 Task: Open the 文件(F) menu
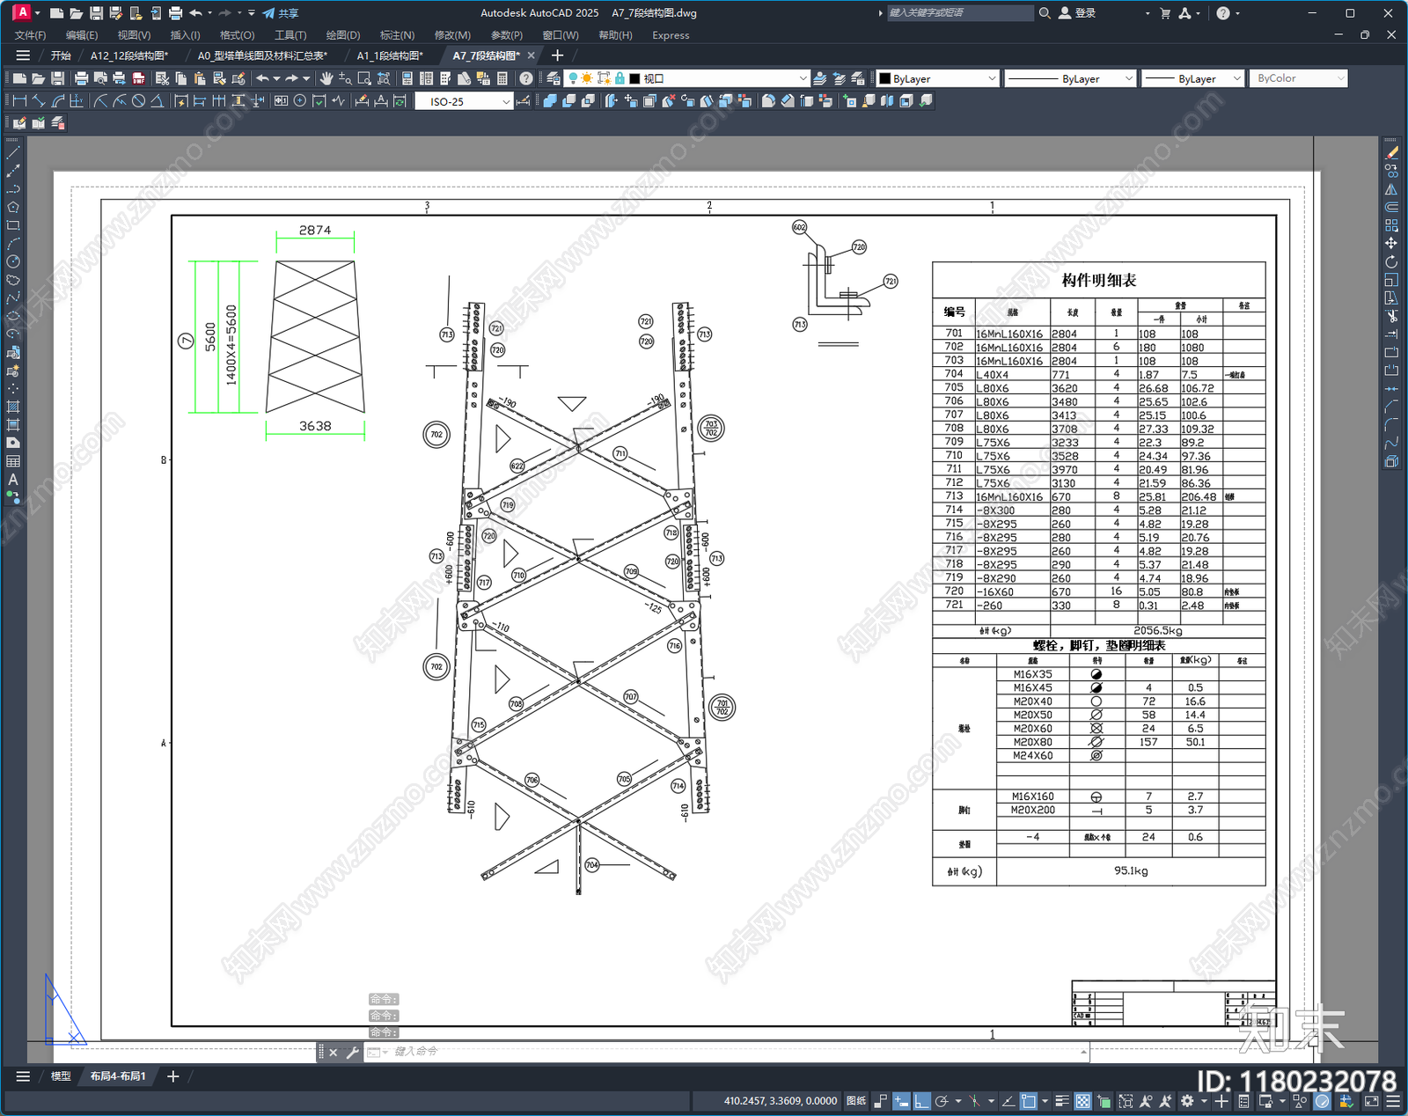coord(30,35)
